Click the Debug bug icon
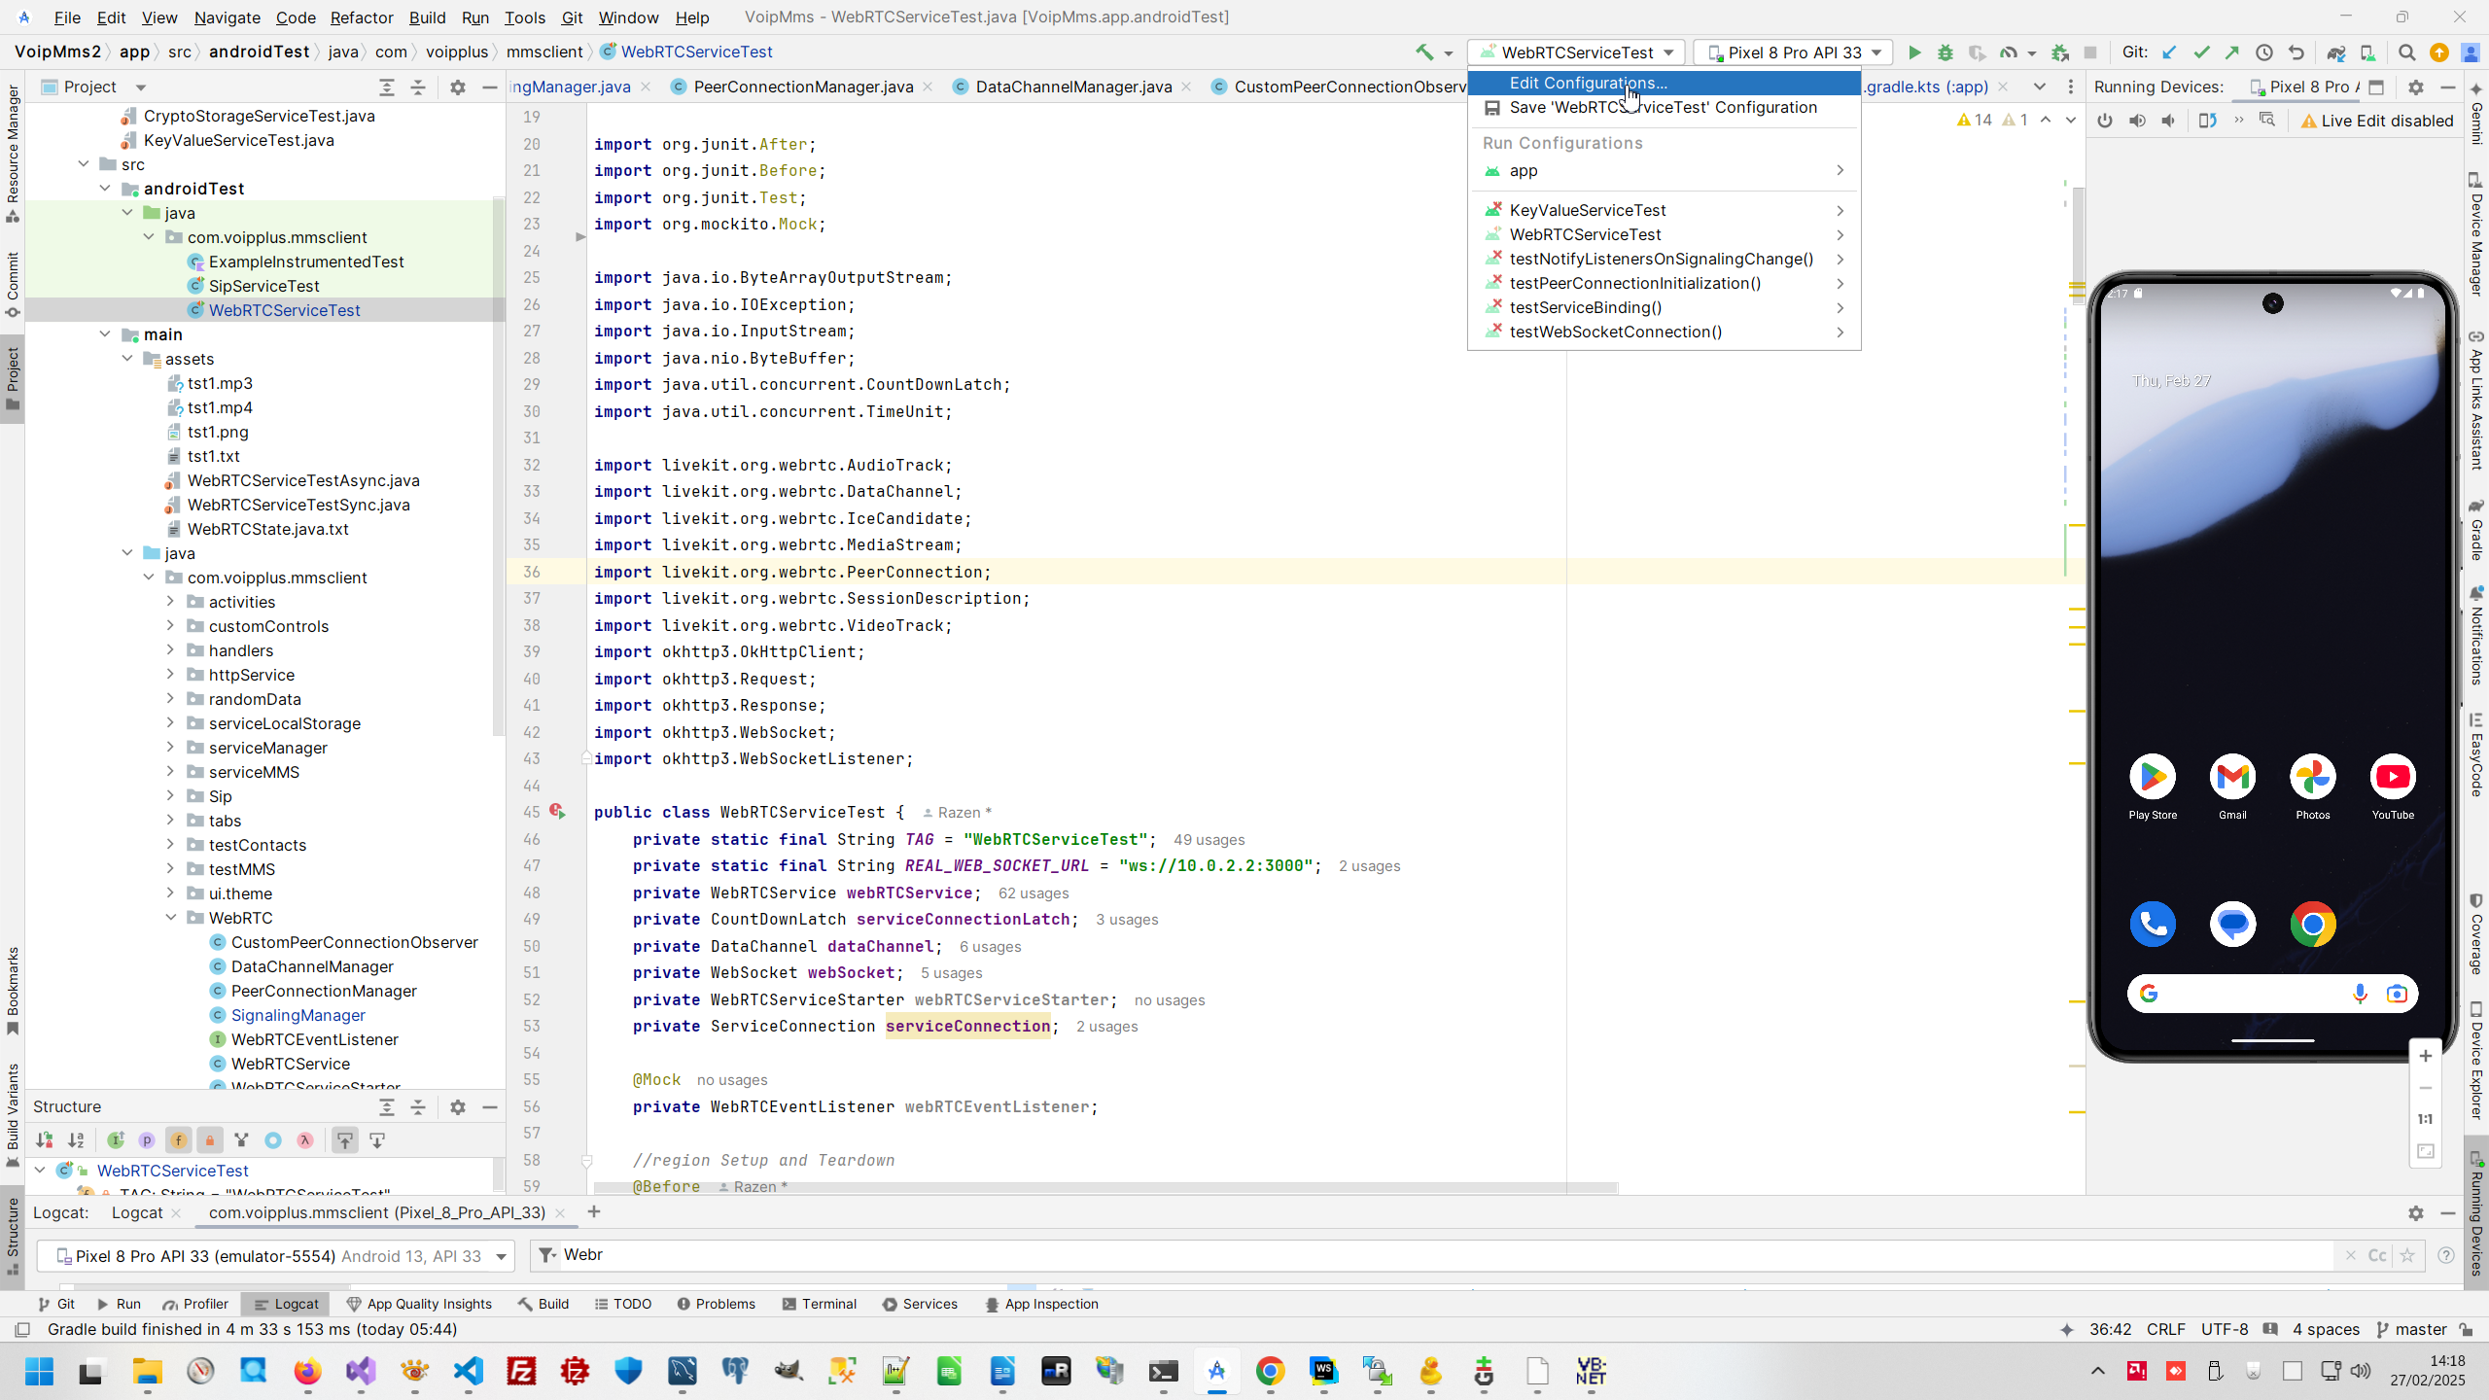2489x1400 pixels. [1946, 52]
